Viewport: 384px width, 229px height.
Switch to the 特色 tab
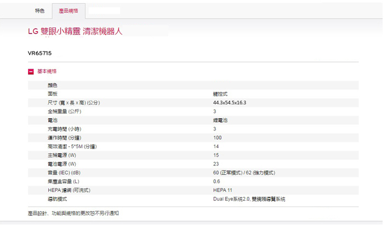[39, 11]
